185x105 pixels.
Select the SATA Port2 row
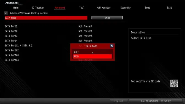pos(11,31)
